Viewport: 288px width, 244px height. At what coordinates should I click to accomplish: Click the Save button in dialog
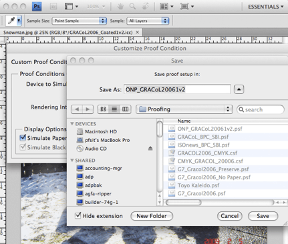pos(263,216)
